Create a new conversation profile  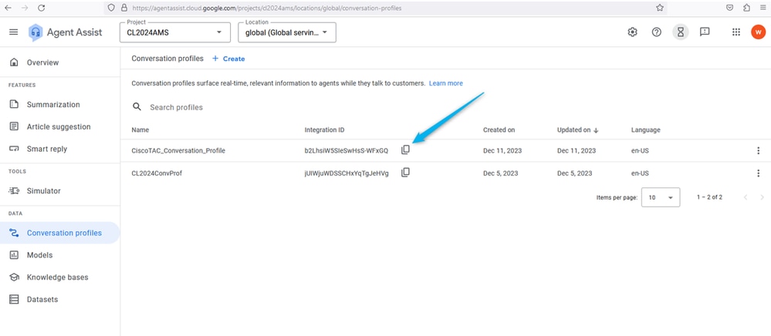pos(228,59)
